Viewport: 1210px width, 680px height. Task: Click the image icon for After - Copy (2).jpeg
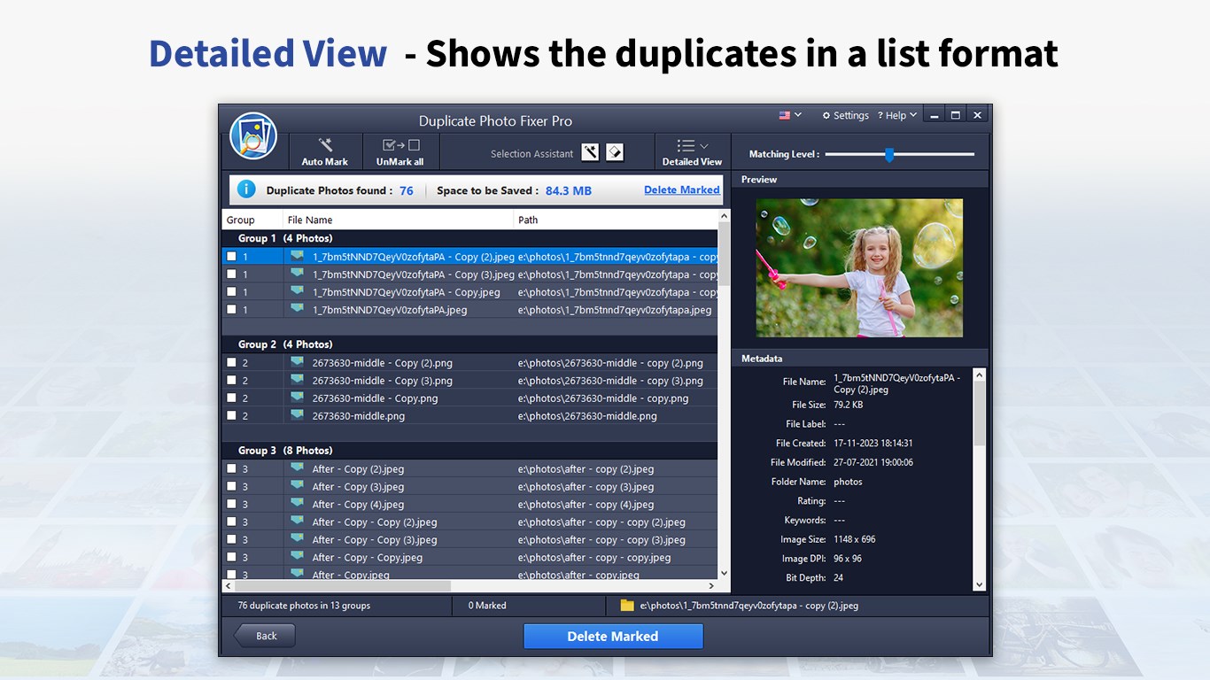point(297,468)
